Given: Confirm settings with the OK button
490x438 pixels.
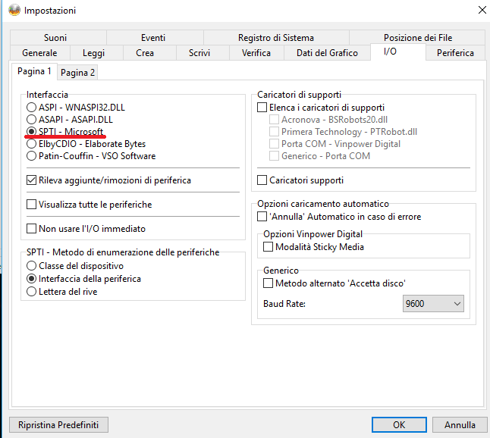Looking at the screenshot, I should pyautogui.click(x=399, y=424).
